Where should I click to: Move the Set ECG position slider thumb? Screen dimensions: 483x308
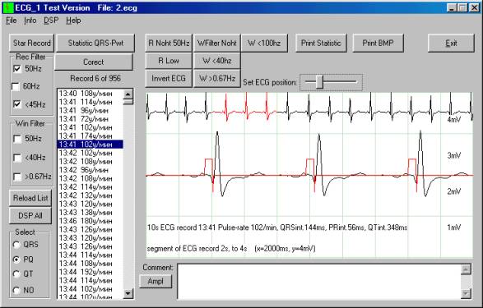pos(319,82)
